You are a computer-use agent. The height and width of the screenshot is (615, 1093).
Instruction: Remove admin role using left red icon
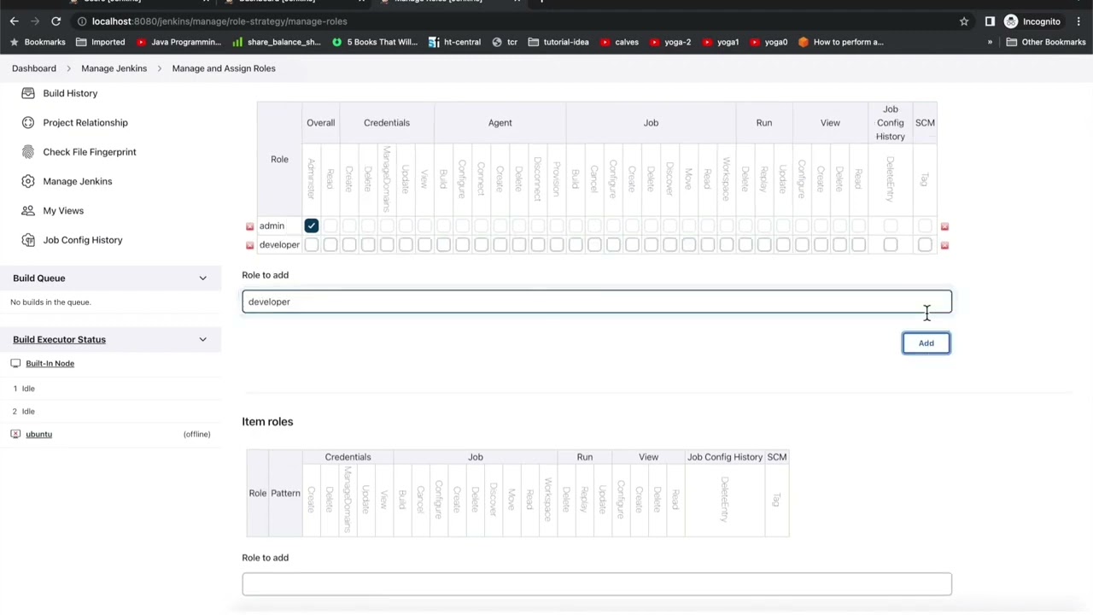coord(249,226)
